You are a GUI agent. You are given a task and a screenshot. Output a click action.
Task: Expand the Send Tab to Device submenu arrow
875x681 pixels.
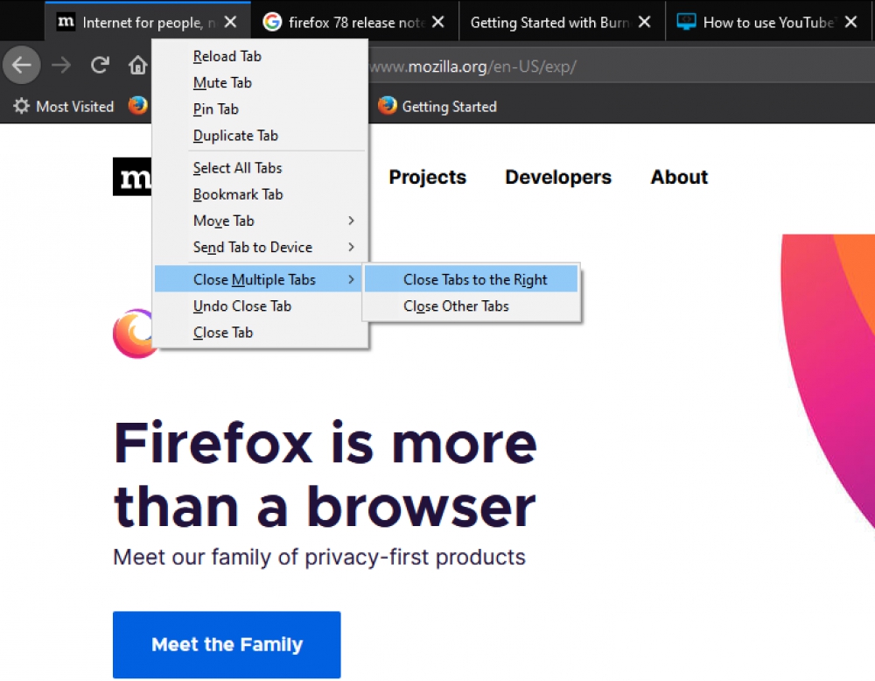[351, 247]
